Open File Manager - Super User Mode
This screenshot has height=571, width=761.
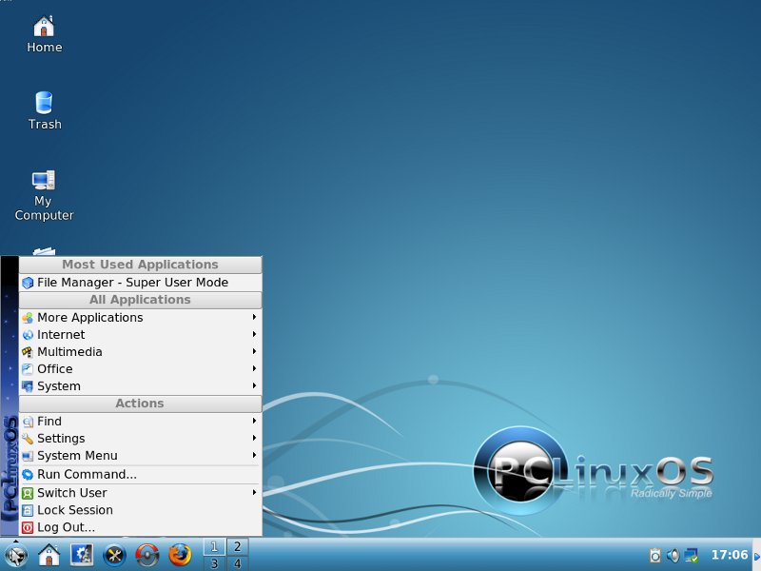click(132, 283)
